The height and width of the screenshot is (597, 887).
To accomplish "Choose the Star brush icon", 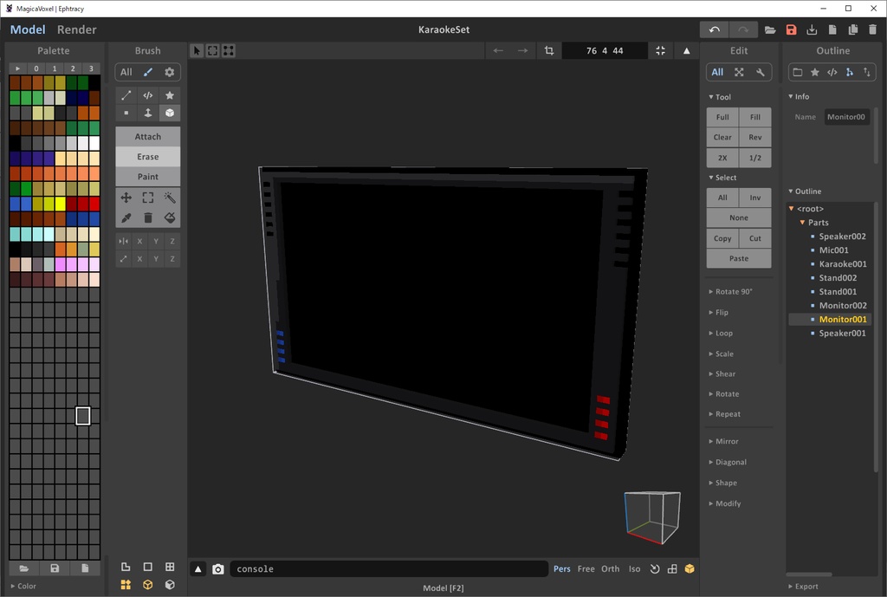I will point(170,95).
